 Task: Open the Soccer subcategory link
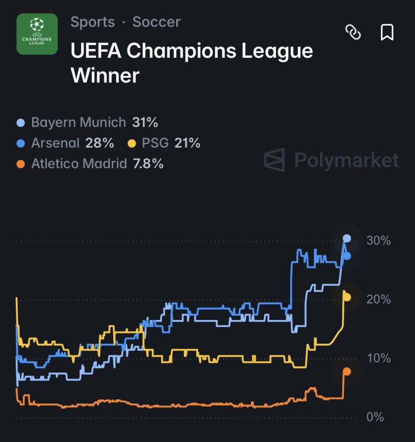click(156, 22)
